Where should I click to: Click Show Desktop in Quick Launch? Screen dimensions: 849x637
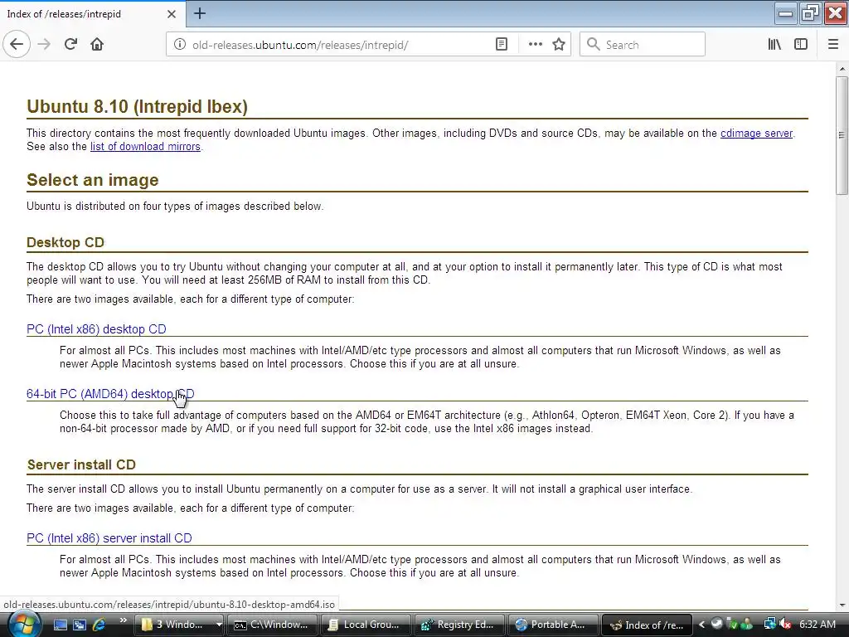point(60,625)
